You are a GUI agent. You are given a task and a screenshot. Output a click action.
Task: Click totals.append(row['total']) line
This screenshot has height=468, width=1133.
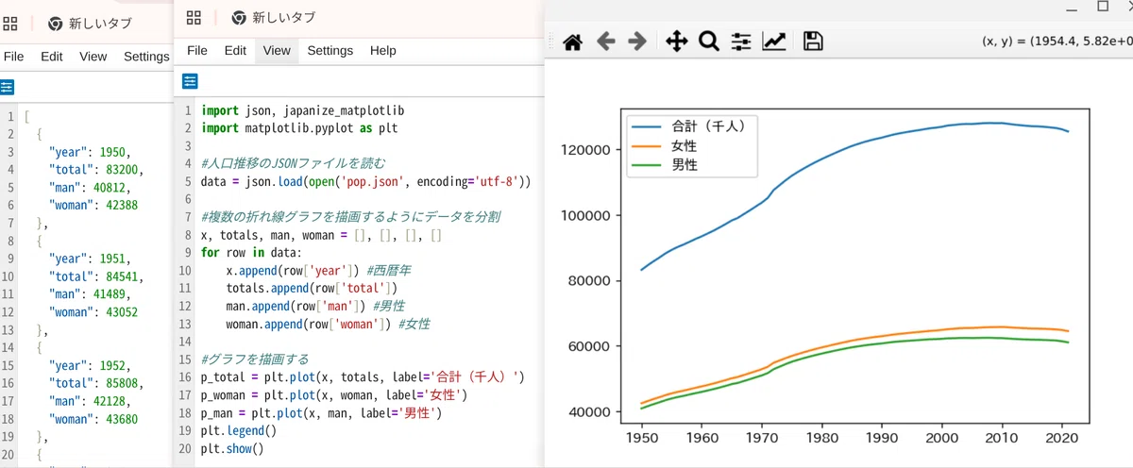[312, 289]
